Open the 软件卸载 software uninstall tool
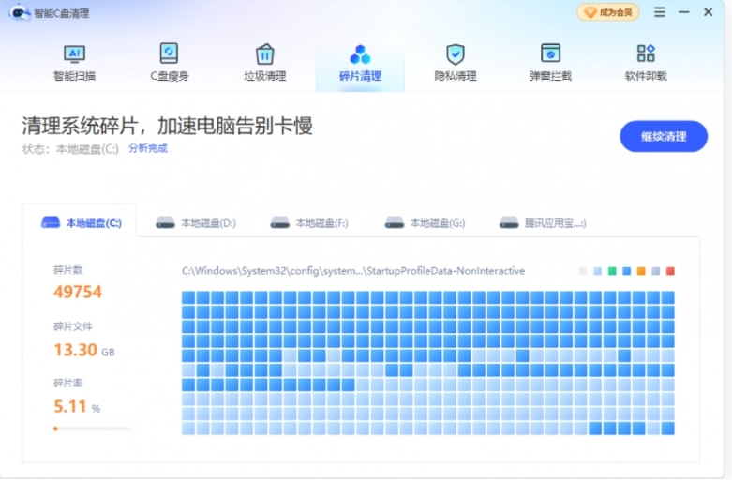 [x=646, y=63]
